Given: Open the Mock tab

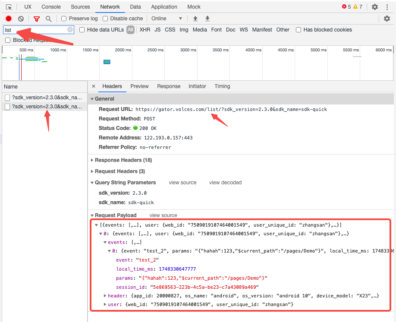Looking at the screenshot, I should 194,7.
